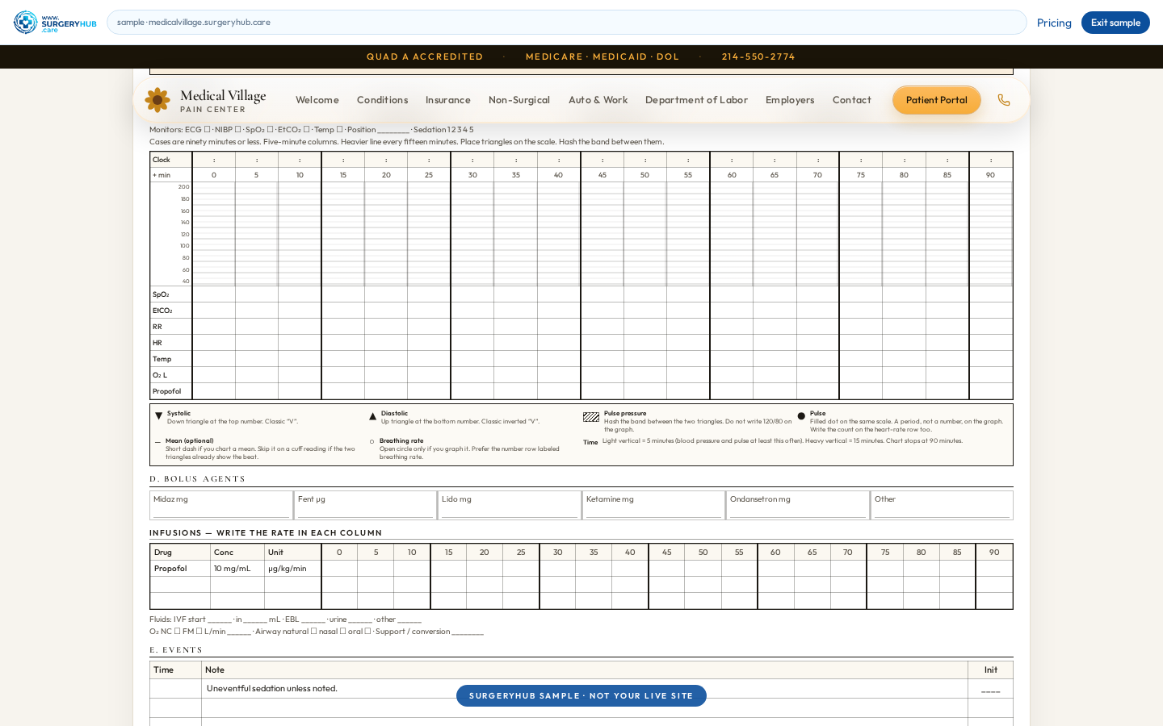Click the Ketamine mg bolus field
The width and height of the screenshot is (1163, 726).
click(653, 505)
